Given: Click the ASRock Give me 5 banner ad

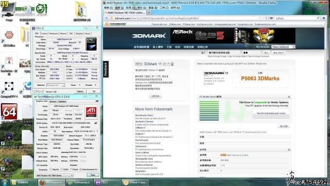Looking at the screenshot, I should point(233,36).
